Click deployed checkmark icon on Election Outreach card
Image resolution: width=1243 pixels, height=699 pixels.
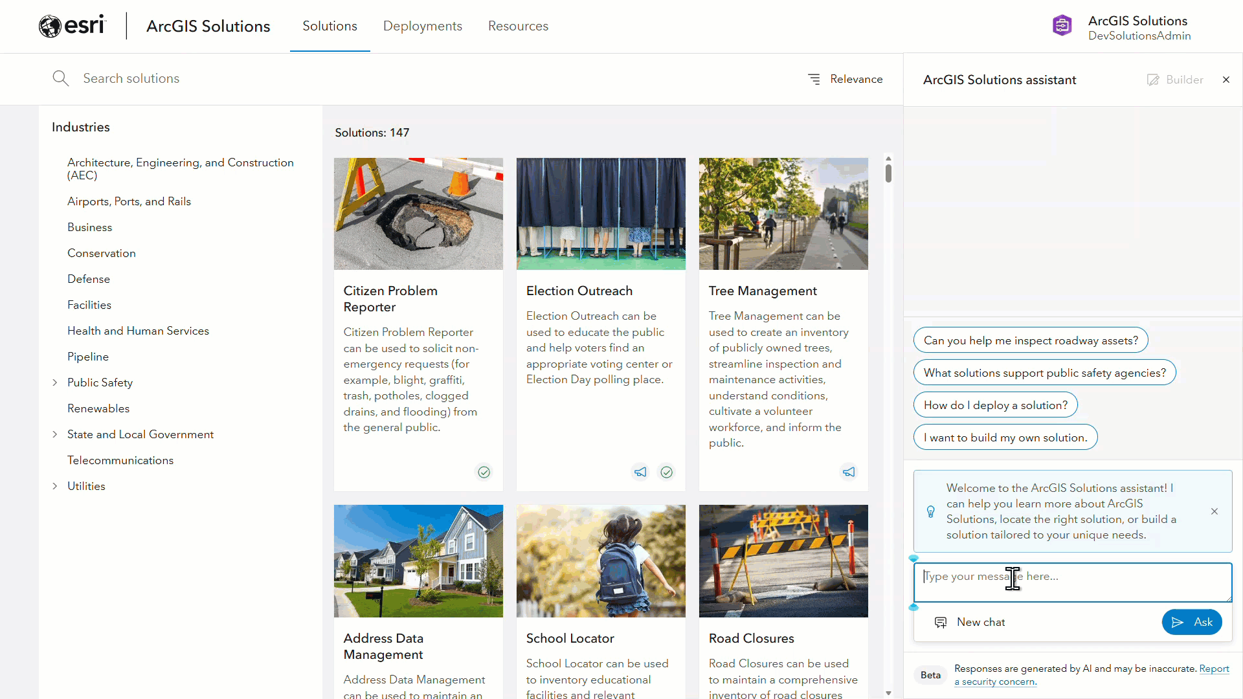666,472
